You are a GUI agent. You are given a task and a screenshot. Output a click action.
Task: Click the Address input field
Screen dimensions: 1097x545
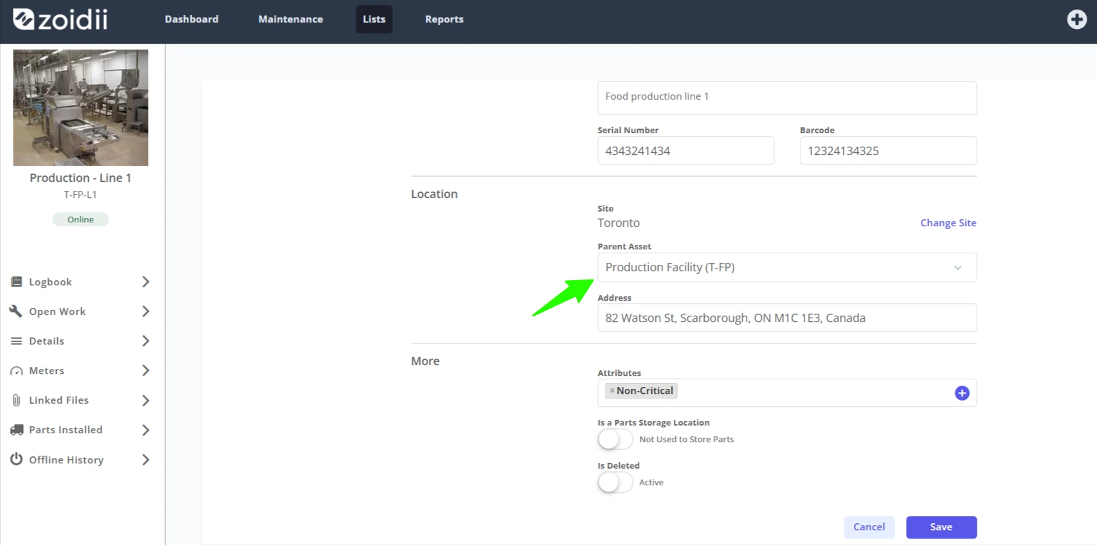pyautogui.click(x=786, y=318)
